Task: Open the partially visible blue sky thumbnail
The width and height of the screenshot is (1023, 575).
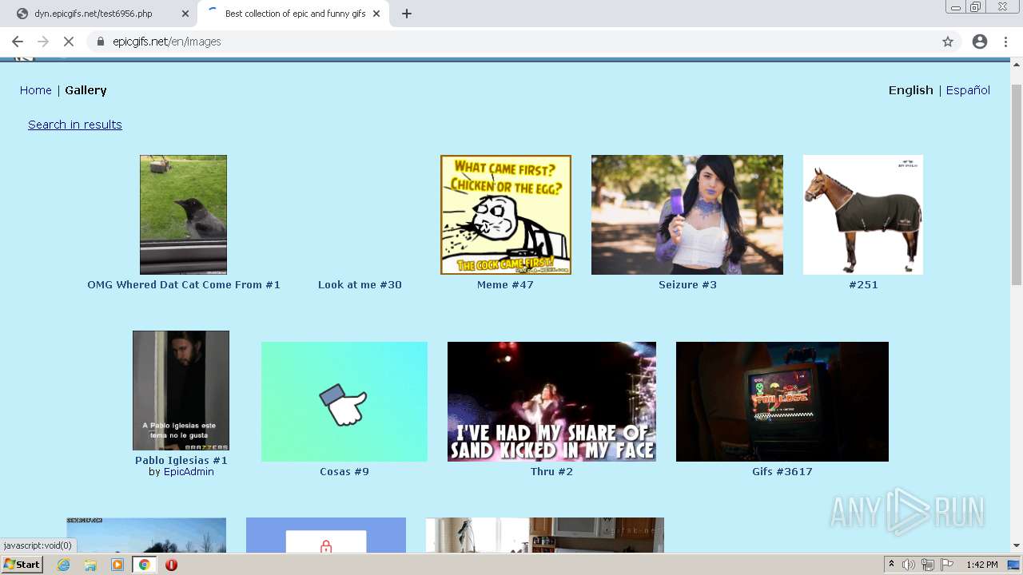Action: tap(146, 535)
